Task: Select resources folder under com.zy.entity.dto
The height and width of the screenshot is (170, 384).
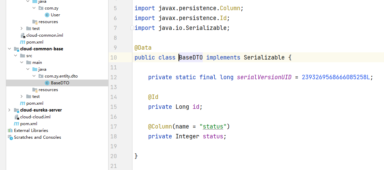Action: pos(48,90)
